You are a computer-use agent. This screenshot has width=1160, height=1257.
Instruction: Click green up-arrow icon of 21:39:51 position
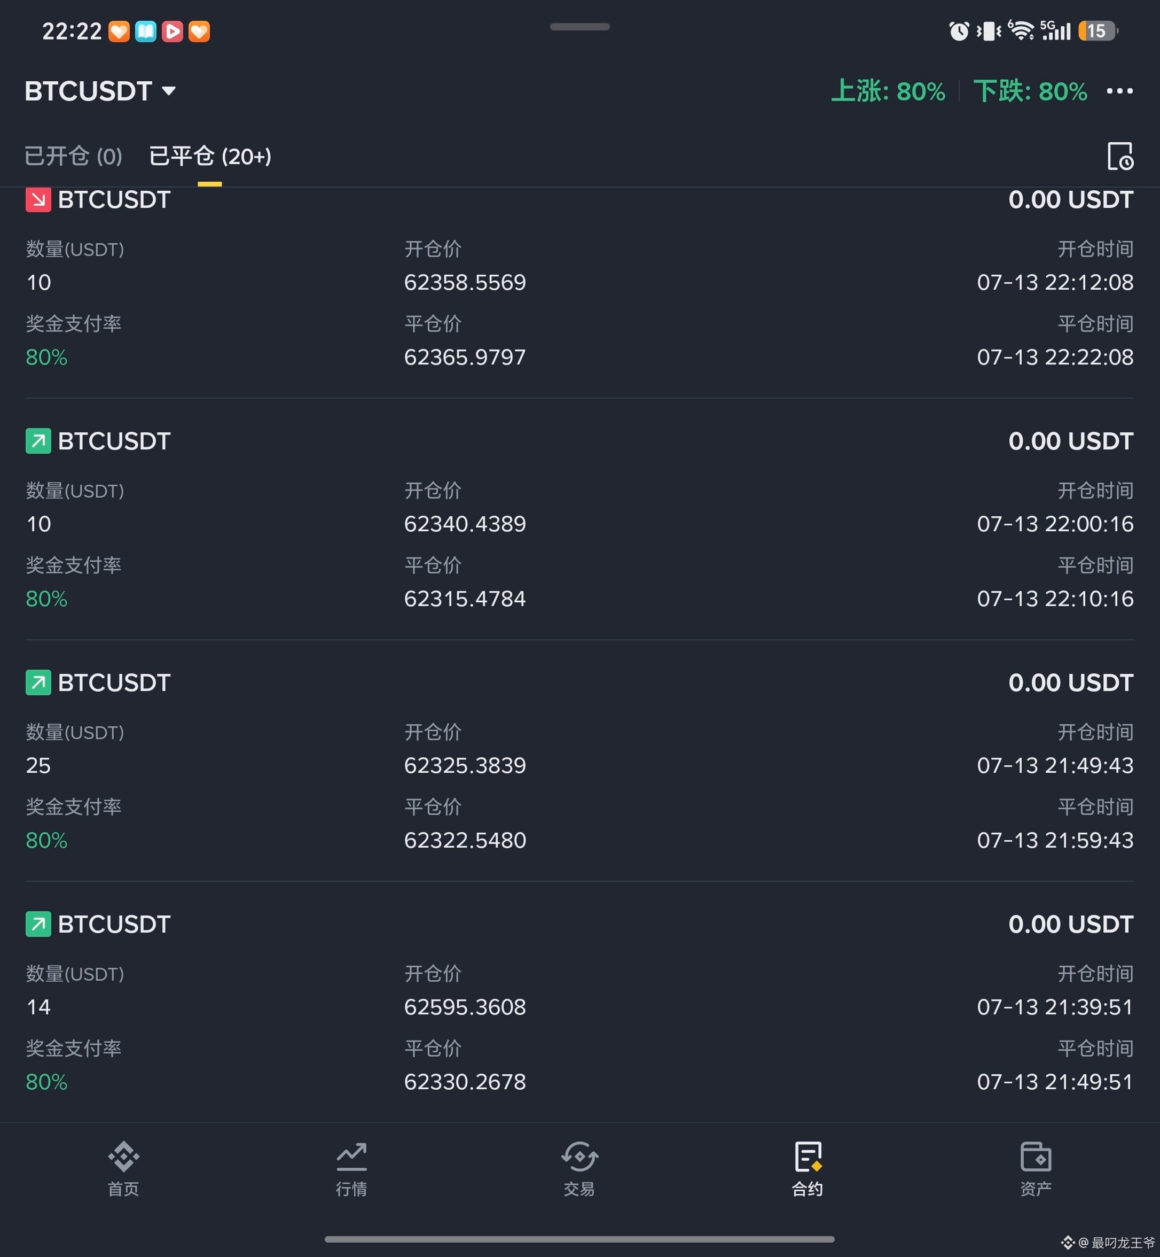(38, 924)
